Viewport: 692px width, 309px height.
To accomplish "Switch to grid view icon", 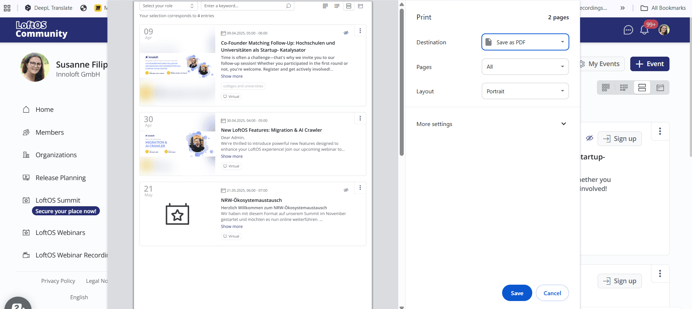I will pos(606,88).
